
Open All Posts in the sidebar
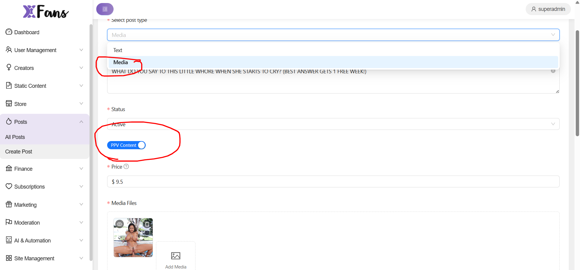[15, 137]
